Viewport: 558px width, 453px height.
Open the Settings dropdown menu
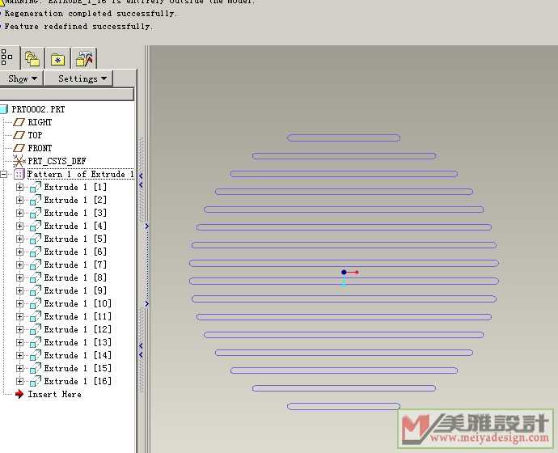coord(78,78)
